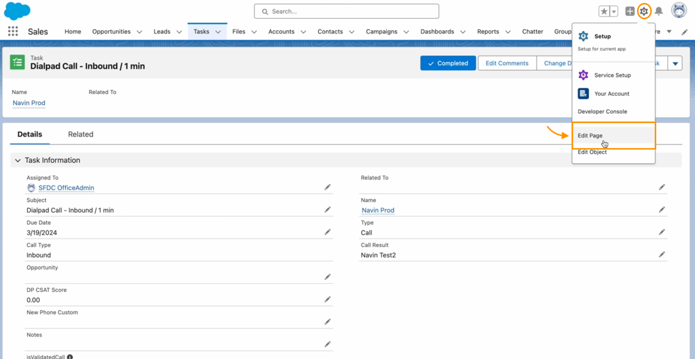Collapse the Task Information section
Screen dimensions: 695x359
click(x=18, y=160)
